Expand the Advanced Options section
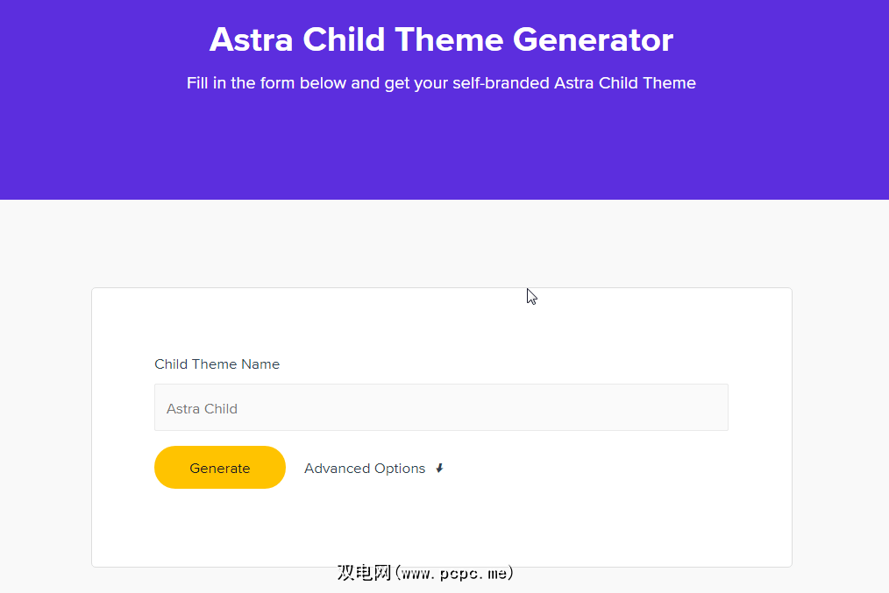 point(365,469)
